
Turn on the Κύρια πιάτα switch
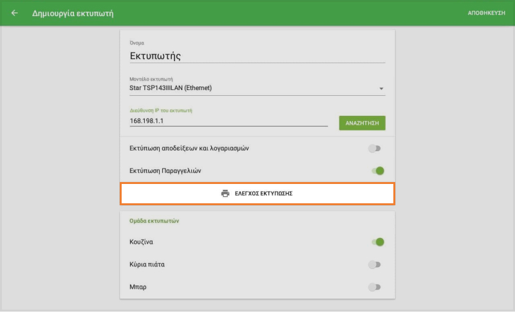tap(375, 264)
